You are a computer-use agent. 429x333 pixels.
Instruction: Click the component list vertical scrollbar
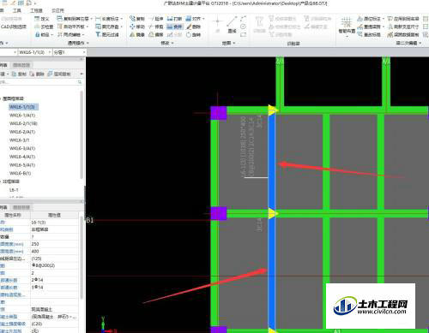click(82, 135)
